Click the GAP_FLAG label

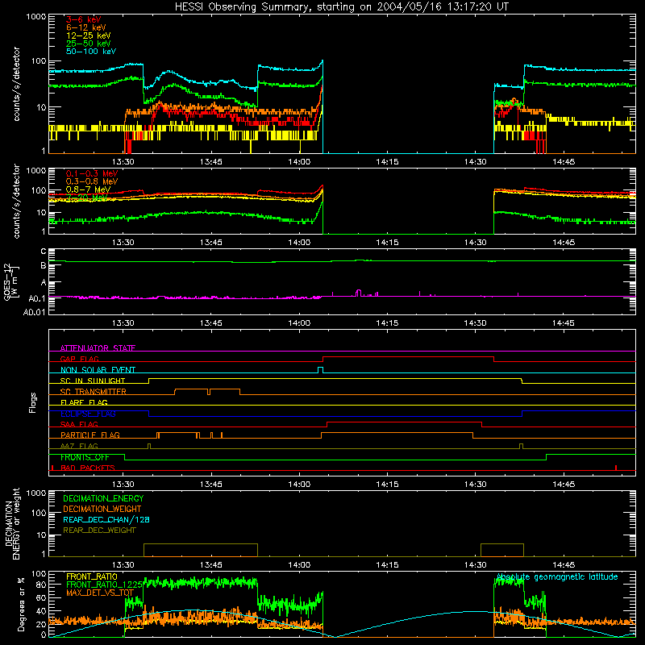pos(79,359)
